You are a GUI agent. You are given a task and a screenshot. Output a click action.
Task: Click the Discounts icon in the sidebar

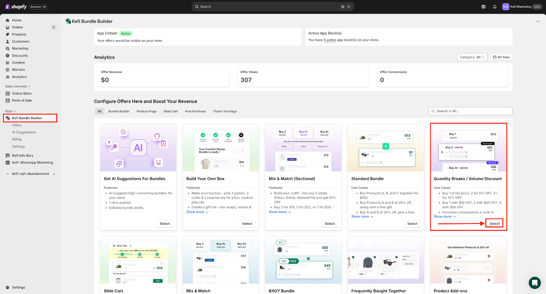[8, 56]
